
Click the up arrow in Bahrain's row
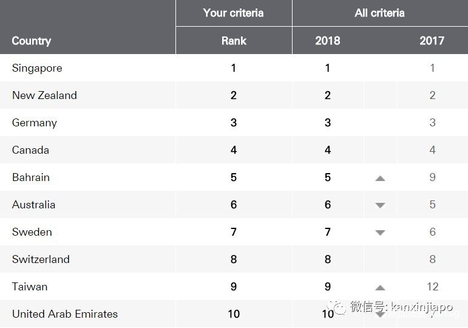(380, 178)
